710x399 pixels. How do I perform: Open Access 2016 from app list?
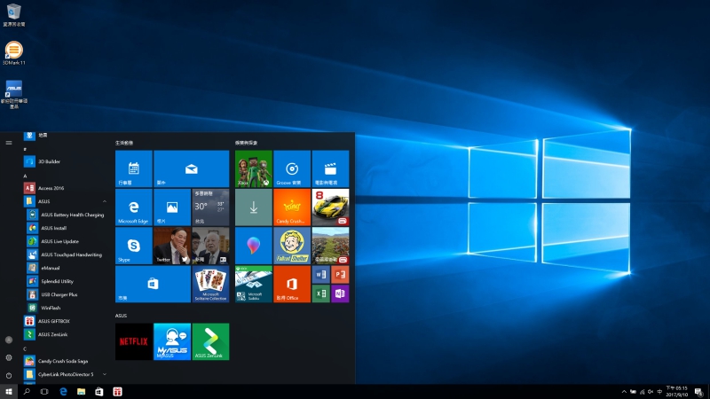click(66, 188)
